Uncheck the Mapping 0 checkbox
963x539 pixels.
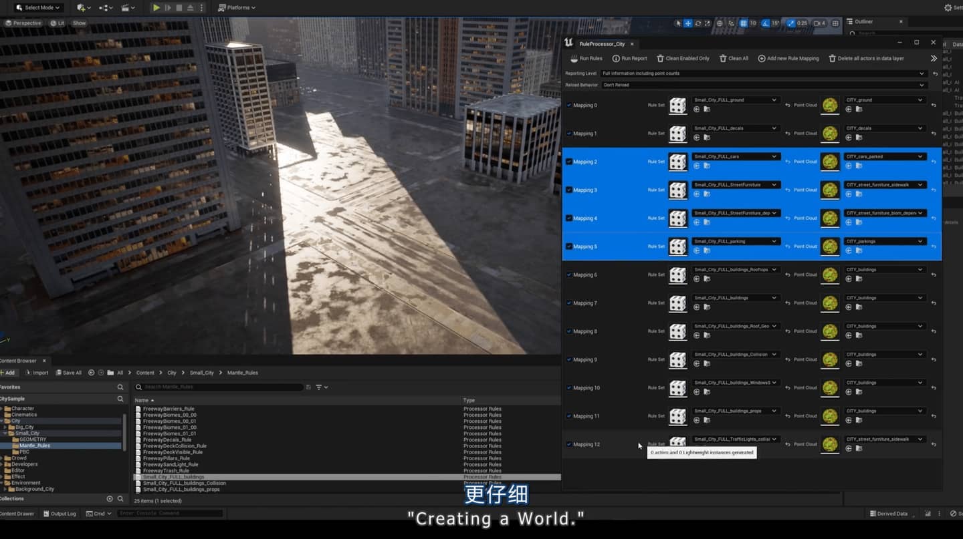pos(569,105)
